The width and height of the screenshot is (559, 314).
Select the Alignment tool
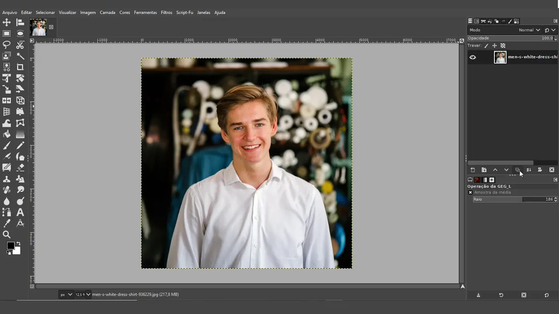pos(20,22)
